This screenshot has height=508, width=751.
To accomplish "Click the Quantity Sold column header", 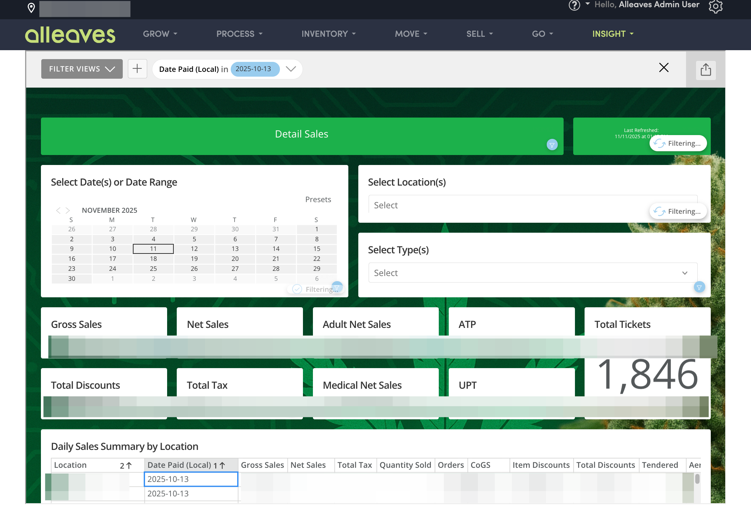I will click(x=405, y=465).
